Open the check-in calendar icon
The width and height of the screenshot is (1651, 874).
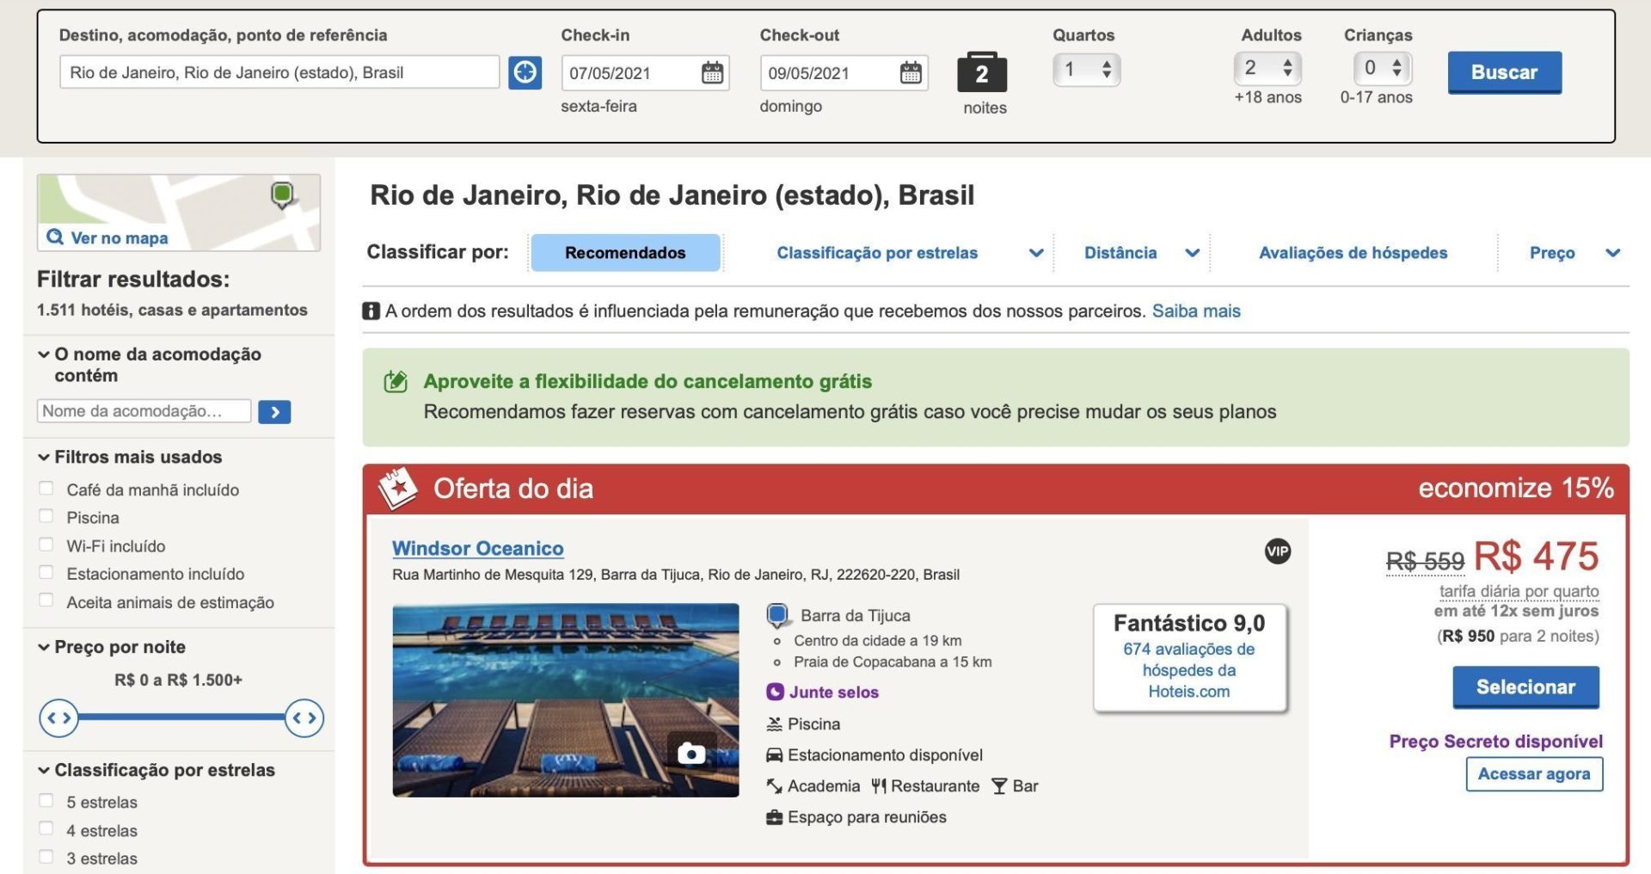[712, 72]
